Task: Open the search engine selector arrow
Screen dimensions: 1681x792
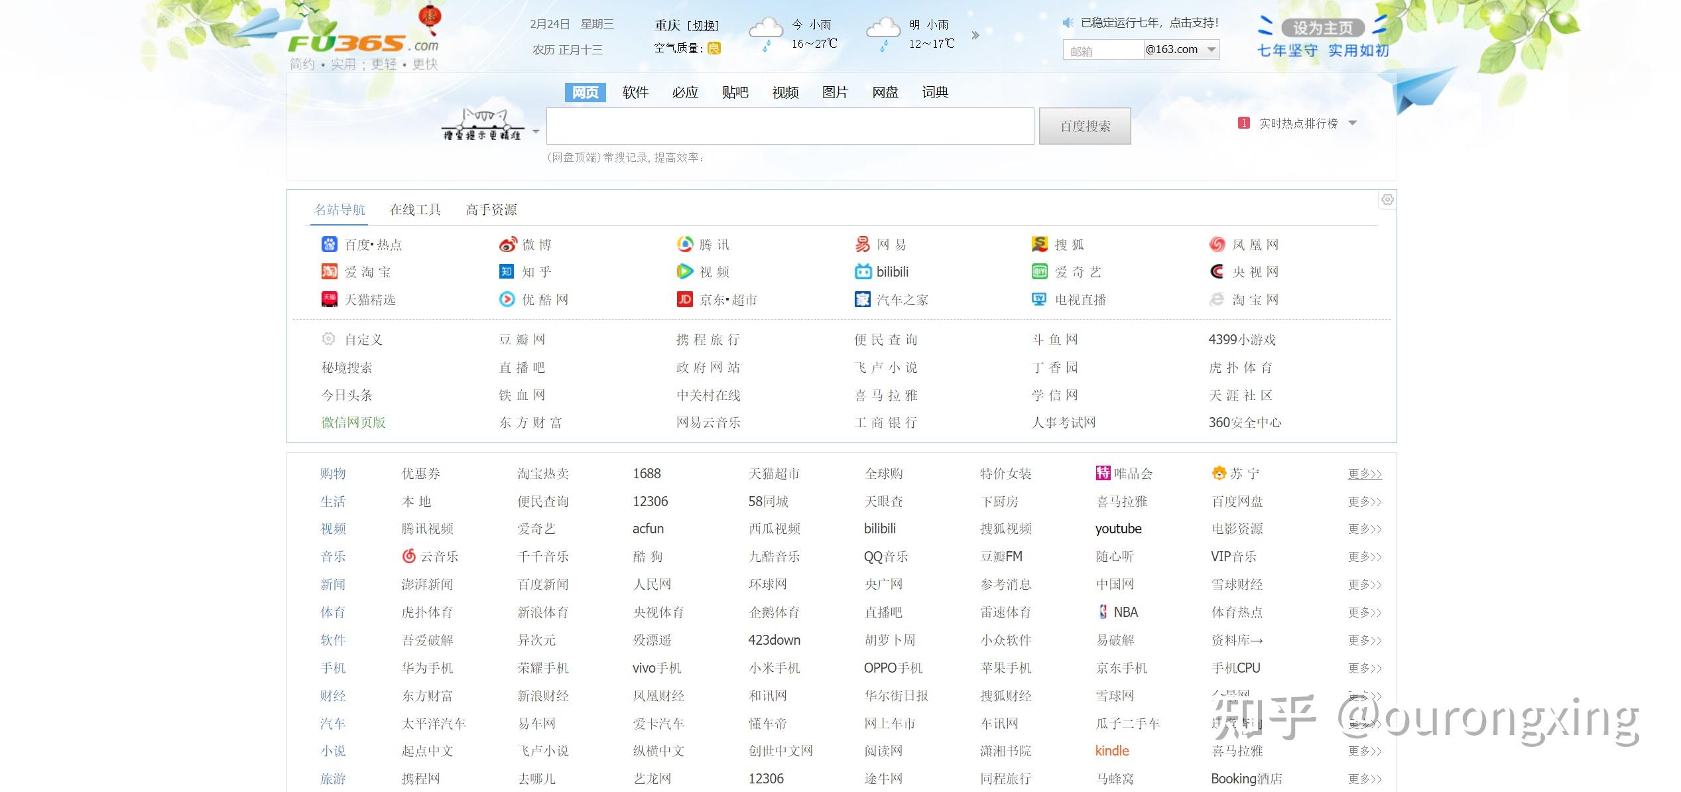Action: [x=536, y=131]
